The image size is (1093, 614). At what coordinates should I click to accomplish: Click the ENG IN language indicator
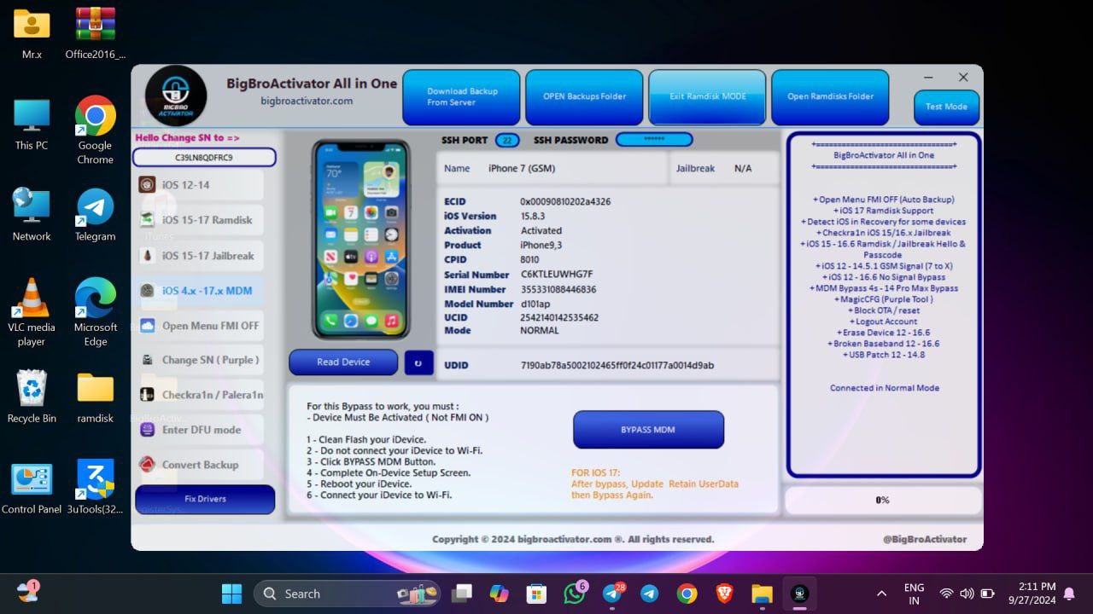point(914,594)
